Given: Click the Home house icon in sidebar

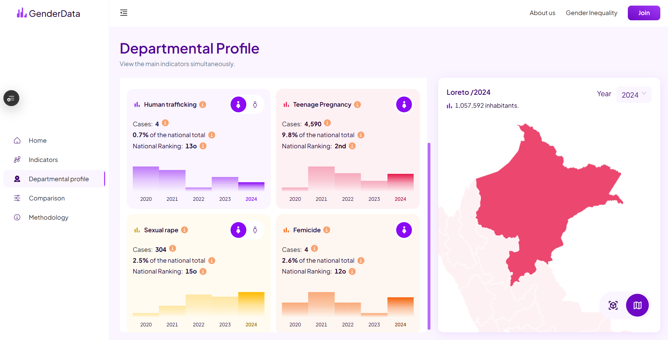Looking at the screenshot, I should coord(17,141).
